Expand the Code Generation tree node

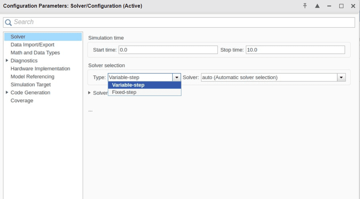(x=7, y=92)
